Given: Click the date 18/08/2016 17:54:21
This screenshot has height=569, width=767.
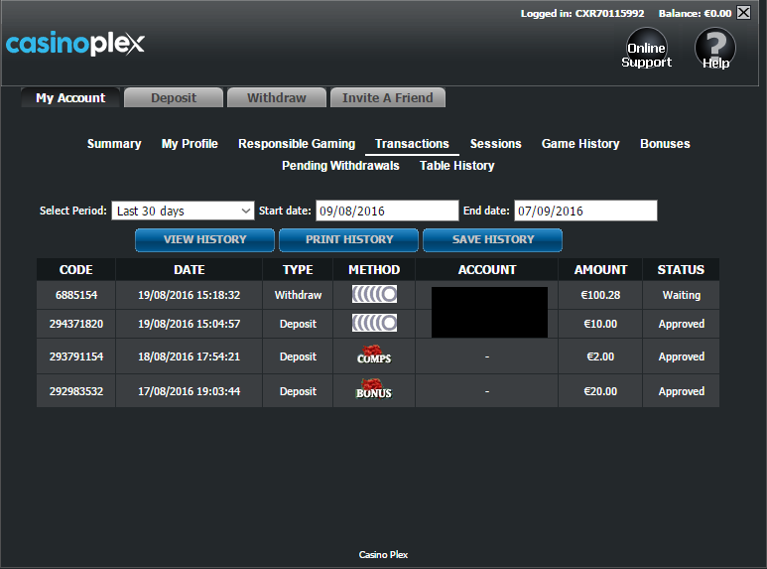Looking at the screenshot, I should coord(189,356).
